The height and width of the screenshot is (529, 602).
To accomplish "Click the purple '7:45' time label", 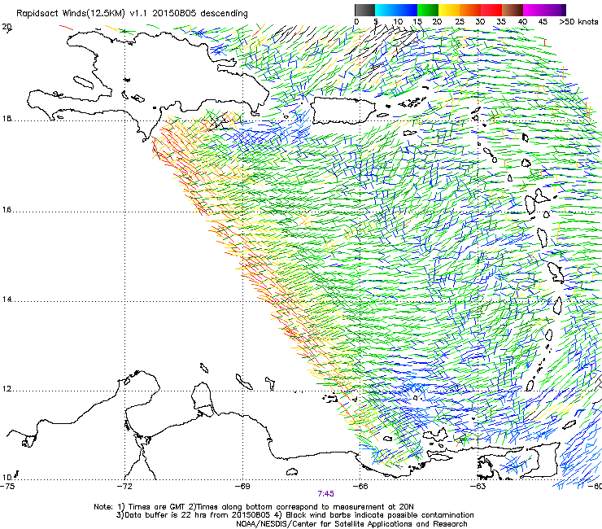I will [325, 494].
